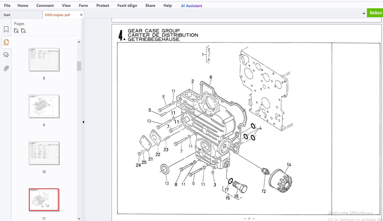Collapse the navigation panel with the arrow
The width and height of the screenshot is (383, 221).
[83, 122]
